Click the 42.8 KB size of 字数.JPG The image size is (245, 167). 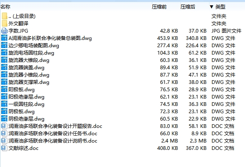point(169,31)
